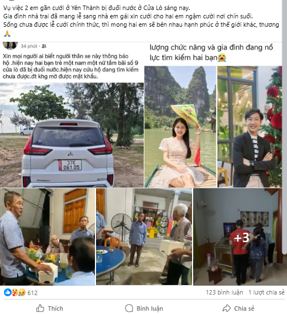The width and height of the screenshot is (287, 314).
Task: Open the blue like reaction icon
Action: (8, 293)
